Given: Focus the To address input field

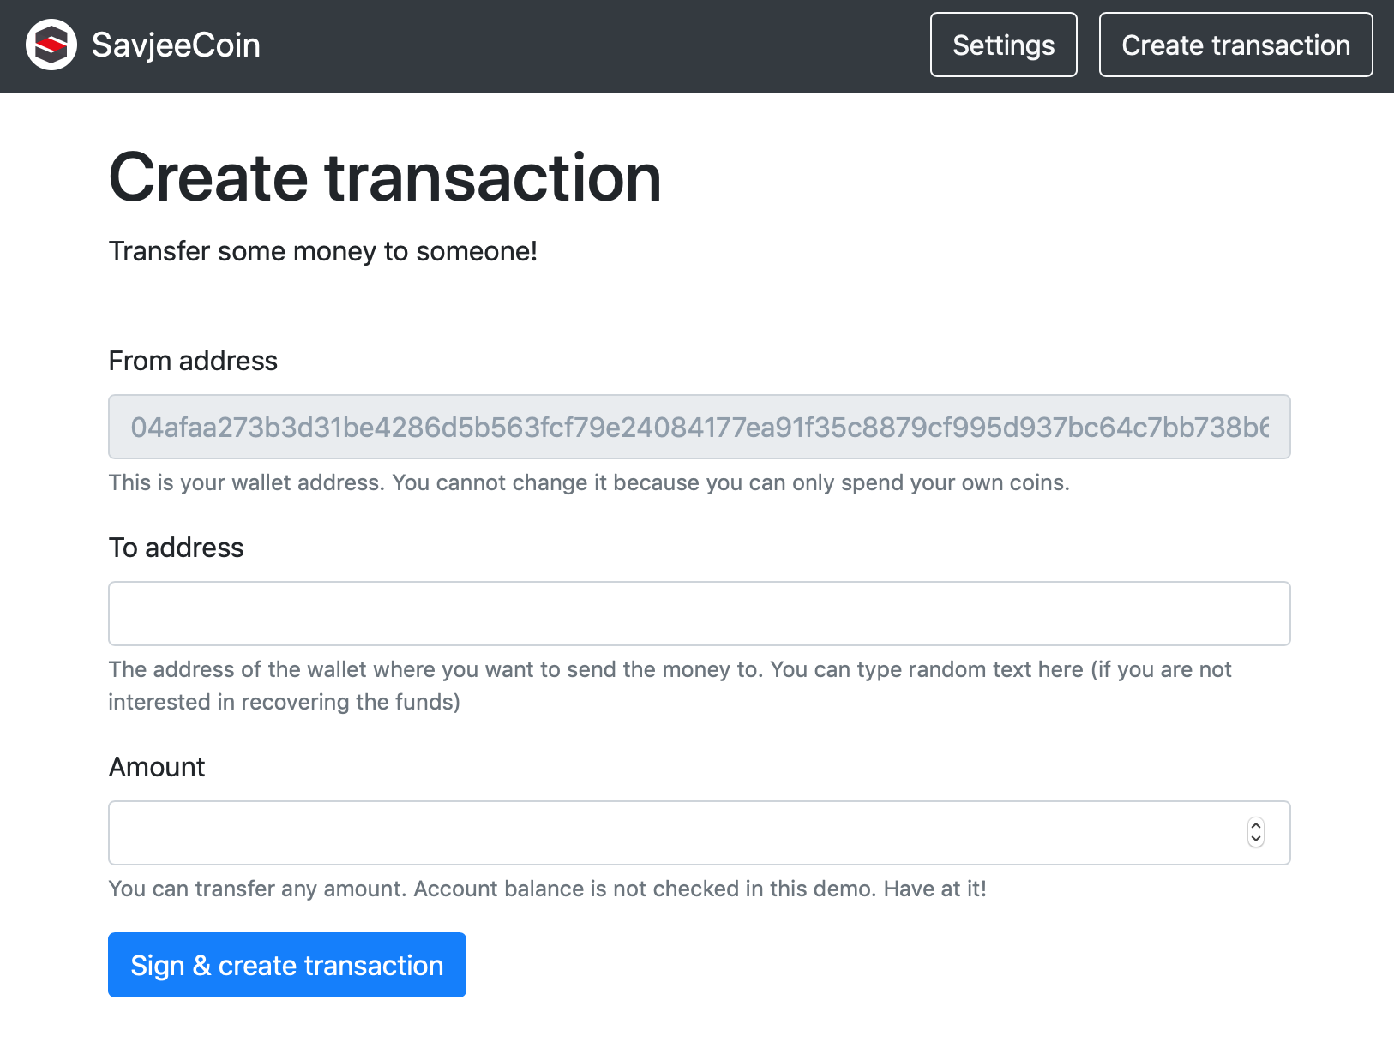Looking at the screenshot, I should (x=699, y=614).
